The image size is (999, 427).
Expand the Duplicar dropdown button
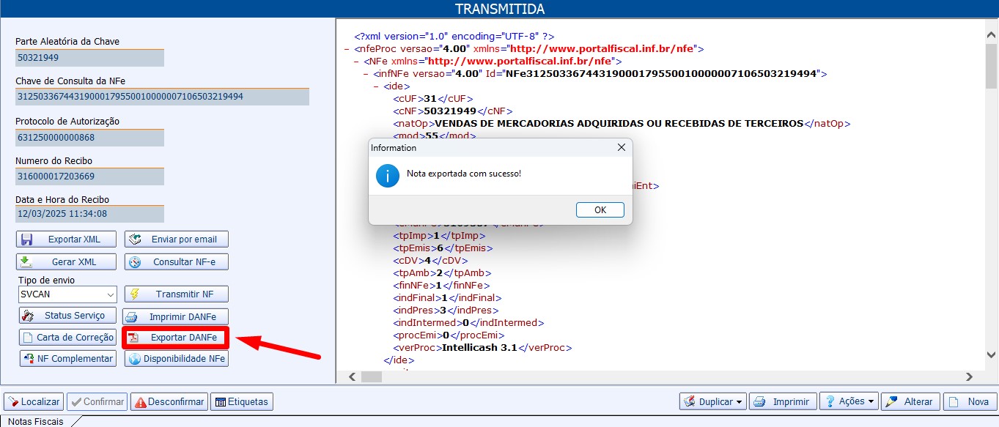[740, 402]
